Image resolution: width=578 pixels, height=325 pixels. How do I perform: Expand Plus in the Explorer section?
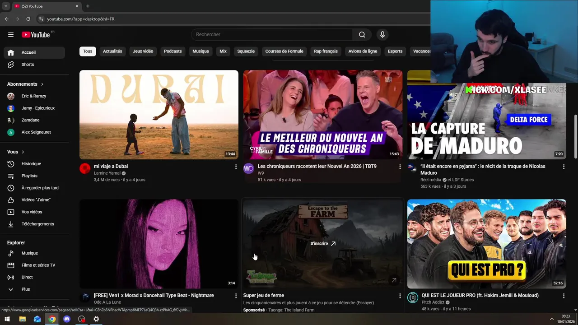[34, 289]
